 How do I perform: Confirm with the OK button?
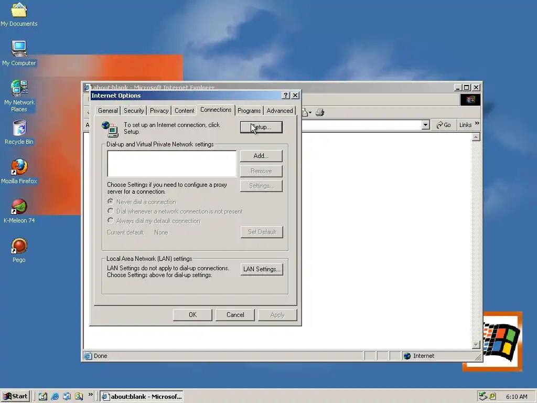click(x=192, y=315)
